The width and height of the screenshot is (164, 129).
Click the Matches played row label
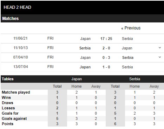tap(16, 92)
